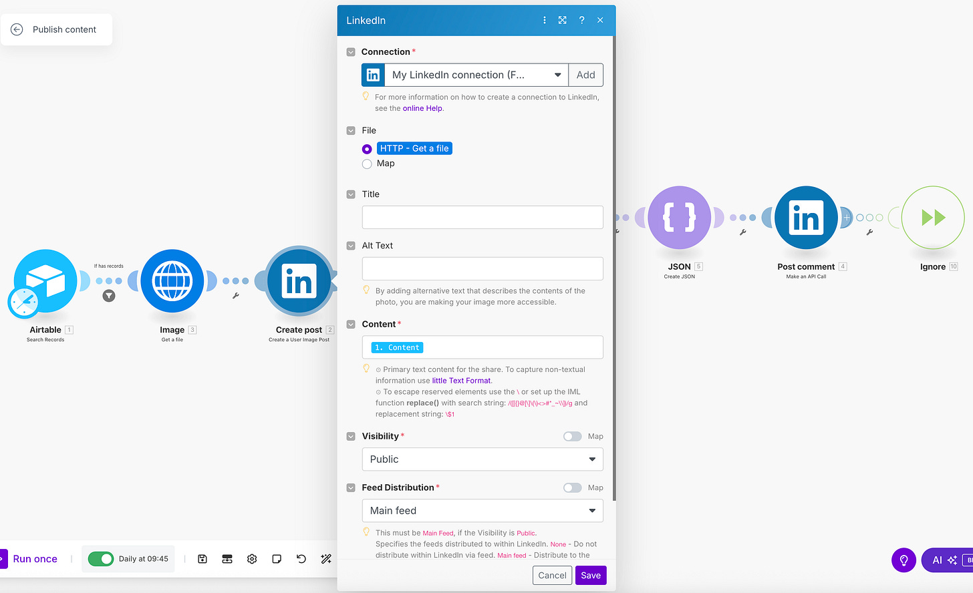Open the Create post LinkedIn module
This screenshot has width=973, height=593.
tap(299, 281)
